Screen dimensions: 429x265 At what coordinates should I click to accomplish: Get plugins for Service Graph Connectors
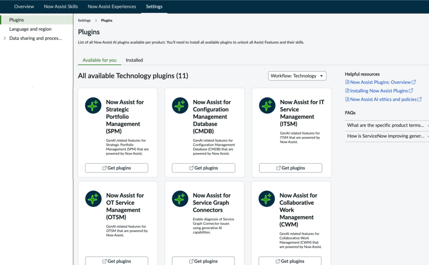(x=203, y=261)
